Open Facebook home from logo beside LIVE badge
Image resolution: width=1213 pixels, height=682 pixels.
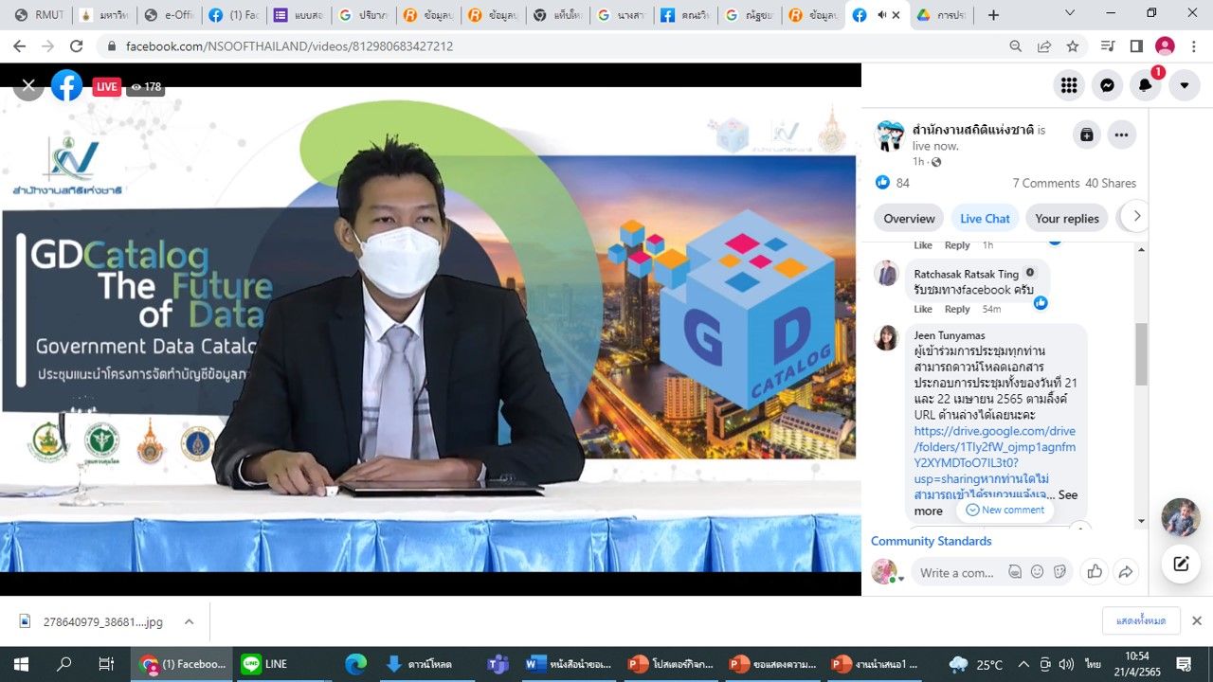coord(66,85)
